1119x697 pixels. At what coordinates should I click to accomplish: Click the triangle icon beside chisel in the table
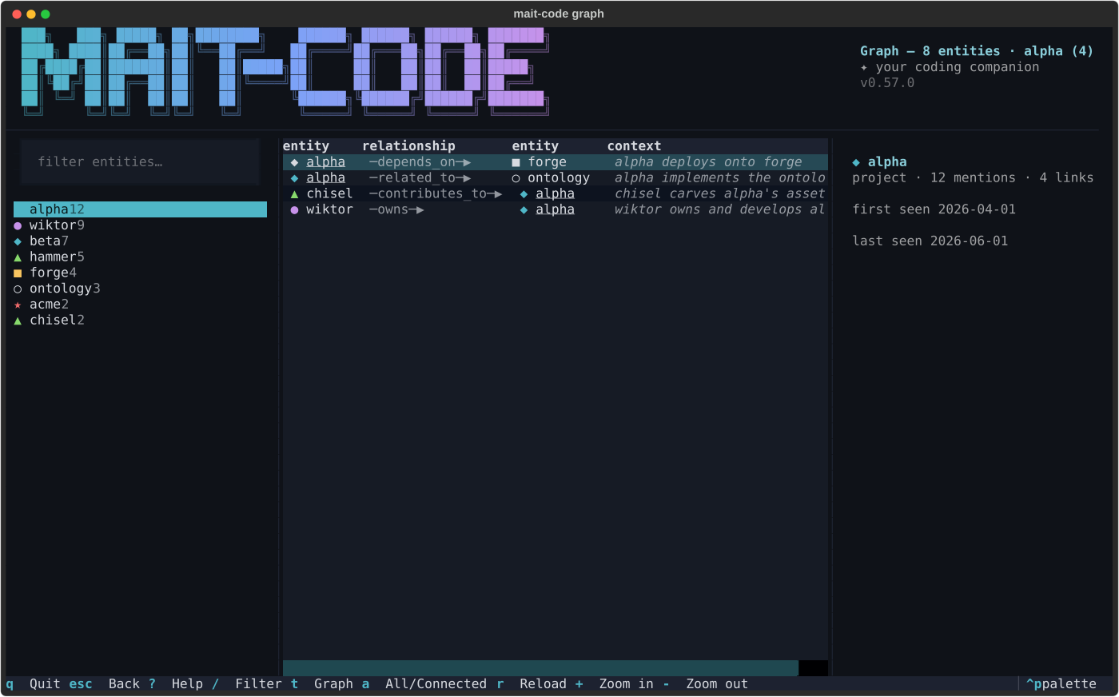(294, 194)
